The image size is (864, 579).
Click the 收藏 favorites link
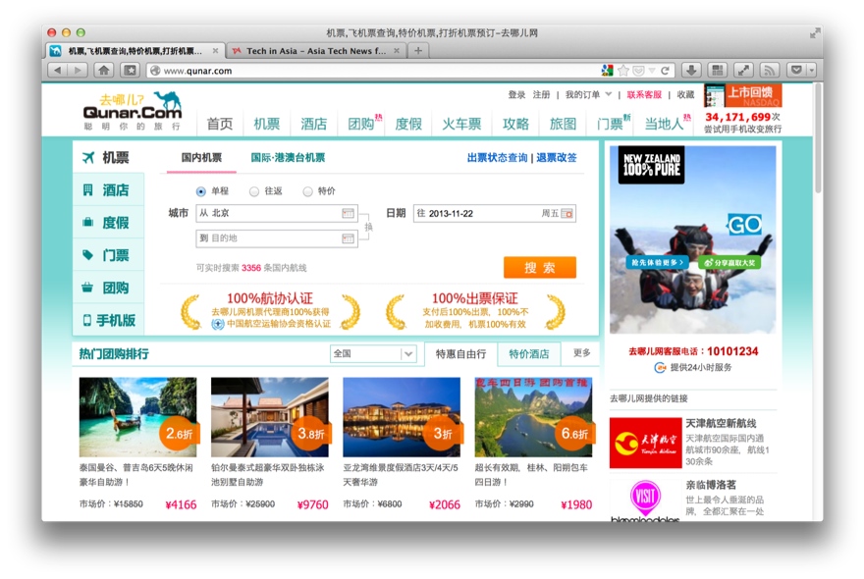685,95
